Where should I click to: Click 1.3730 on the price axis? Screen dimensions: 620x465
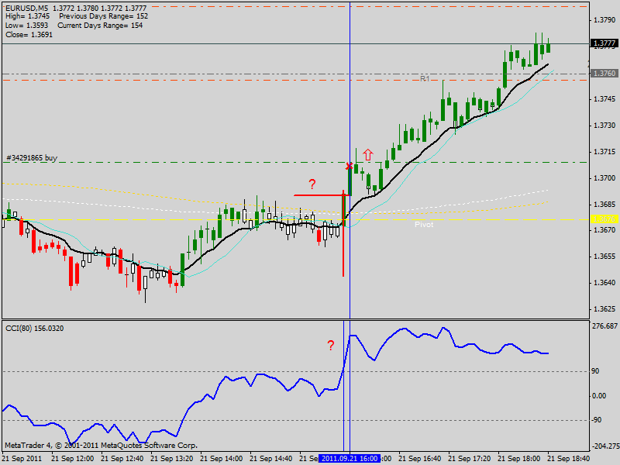coord(605,126)
